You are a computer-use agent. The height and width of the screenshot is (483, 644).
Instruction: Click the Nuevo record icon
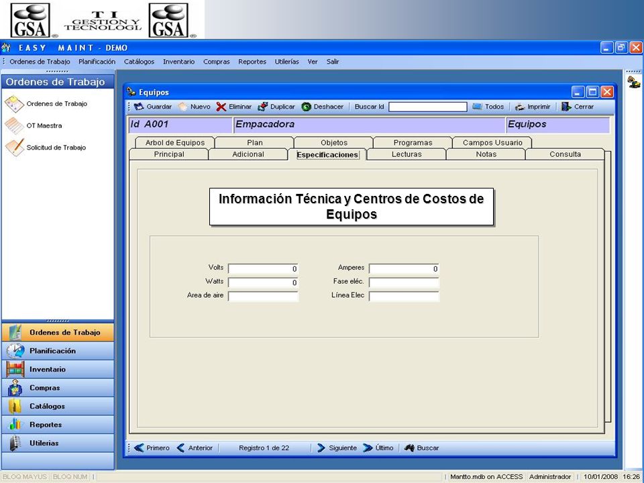182,107
